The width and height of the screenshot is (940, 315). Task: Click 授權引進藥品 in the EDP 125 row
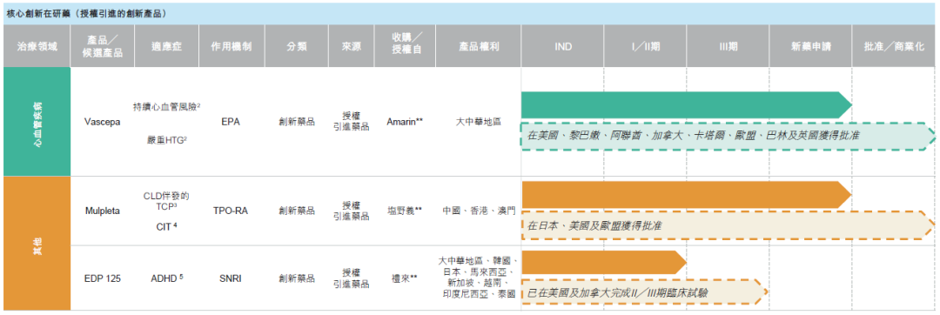[x=352, y=278]
